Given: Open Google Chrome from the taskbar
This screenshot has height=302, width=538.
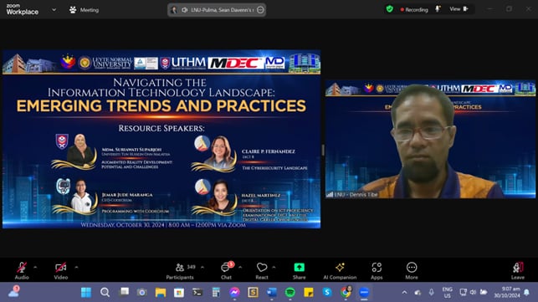Looking at the screenshot, I should 346,293.
